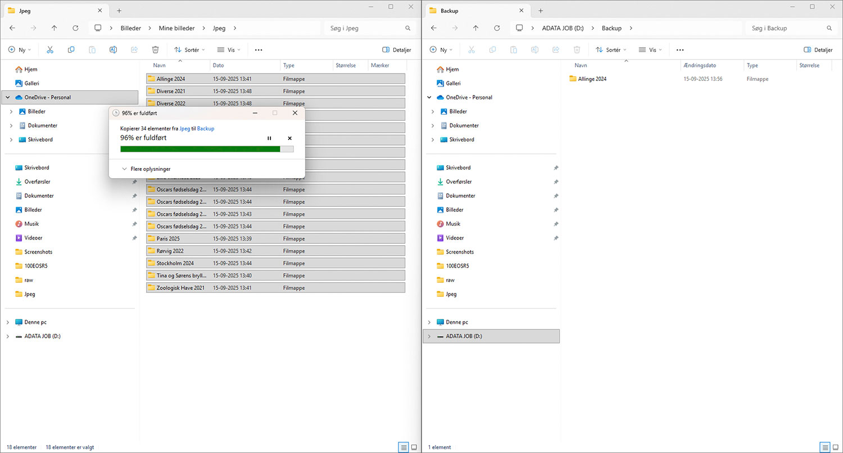Open the Sortér dropdown in Jpeg window
This screenshot has height=453, width=843.
[190, 50]
